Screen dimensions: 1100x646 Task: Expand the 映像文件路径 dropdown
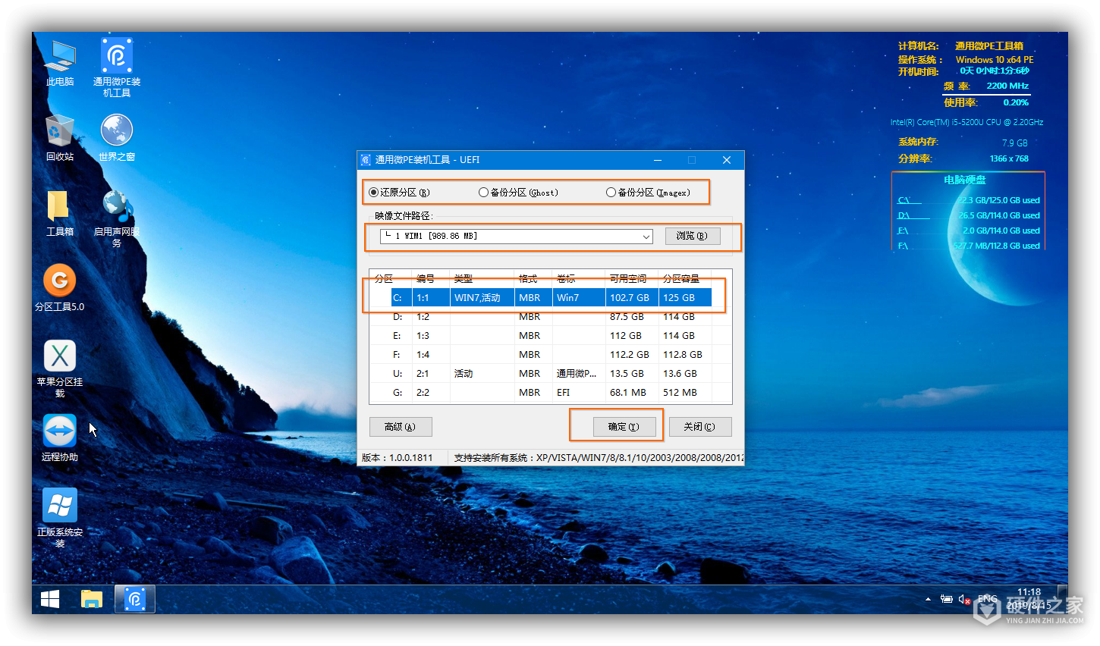tap(646, 237)
